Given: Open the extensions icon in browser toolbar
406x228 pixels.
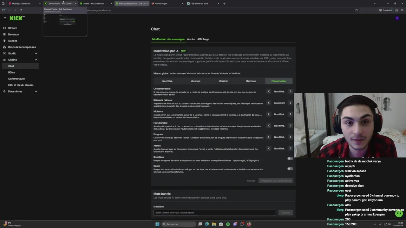Looking at the screenshot, I should coord(396,10).
